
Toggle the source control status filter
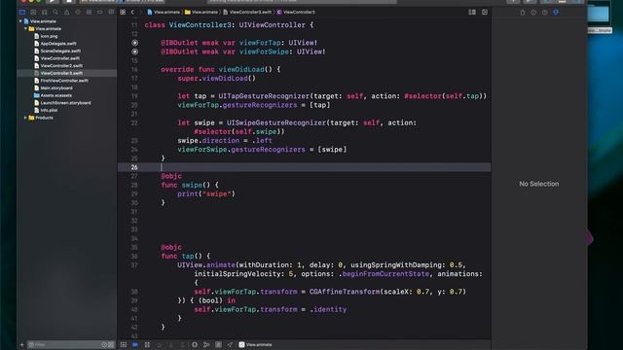coord(111,344)
